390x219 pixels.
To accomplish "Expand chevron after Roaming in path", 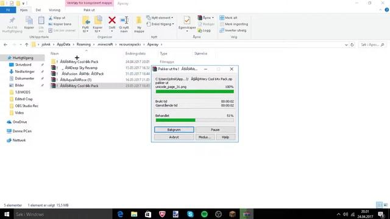I will click(x=94, y=44).
